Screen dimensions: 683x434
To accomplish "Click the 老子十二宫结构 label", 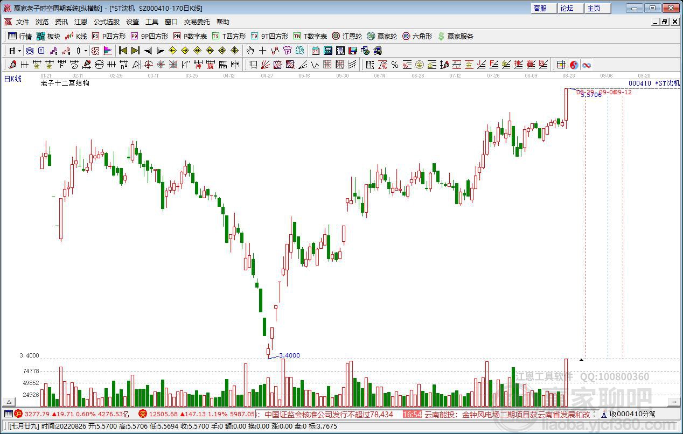I will pyautogui.click(x=65, y=83).
